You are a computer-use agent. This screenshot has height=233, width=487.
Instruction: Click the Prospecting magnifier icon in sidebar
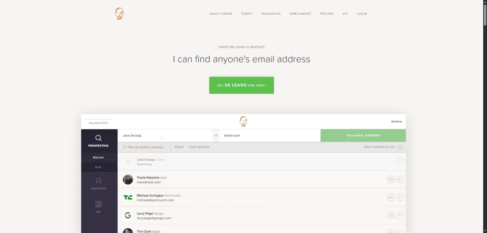(98, 138)
